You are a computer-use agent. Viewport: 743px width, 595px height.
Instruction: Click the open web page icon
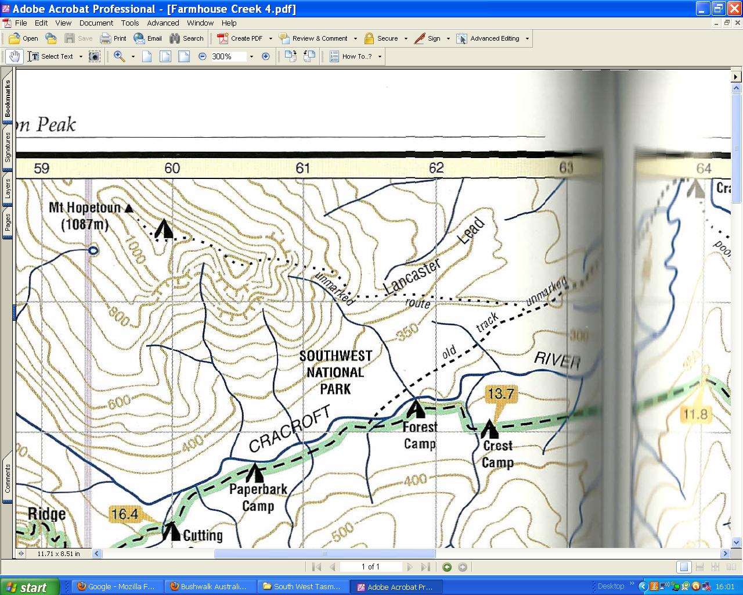tap(51, 38)
